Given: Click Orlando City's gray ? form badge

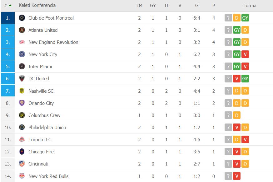Looking at the screenshot, I should pyautogui.click(x=228, y=103).
